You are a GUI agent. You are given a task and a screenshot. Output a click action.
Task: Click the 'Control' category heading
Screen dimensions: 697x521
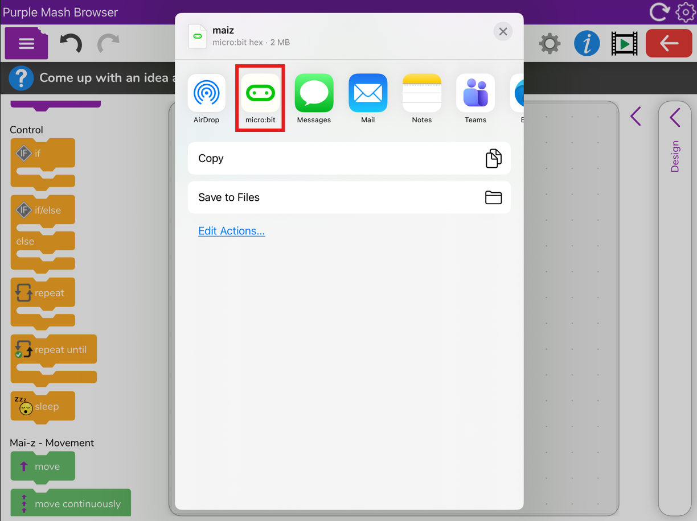coord(26,130)
